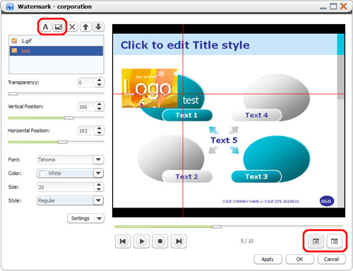Open the Font dropdown showing Tahoma
The height and width of the screenshot is (271, 353).
[98, 159]
